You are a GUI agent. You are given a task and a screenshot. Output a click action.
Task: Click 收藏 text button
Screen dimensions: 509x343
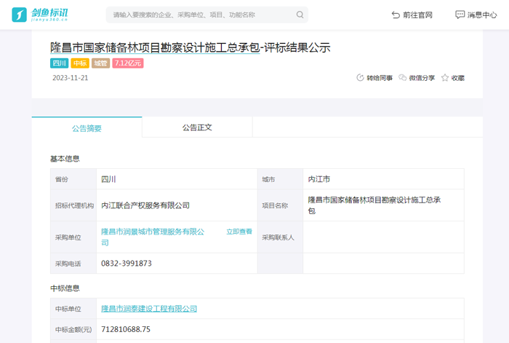(x=457, y=78)
